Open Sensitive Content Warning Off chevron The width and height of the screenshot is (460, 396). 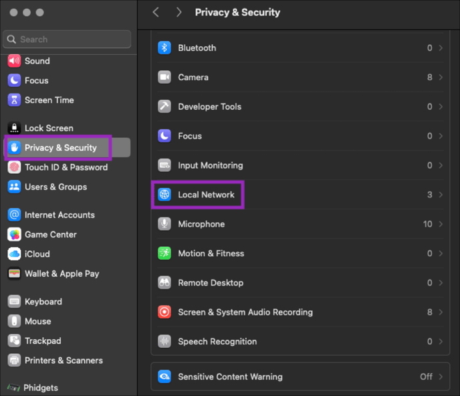(441, 377)
